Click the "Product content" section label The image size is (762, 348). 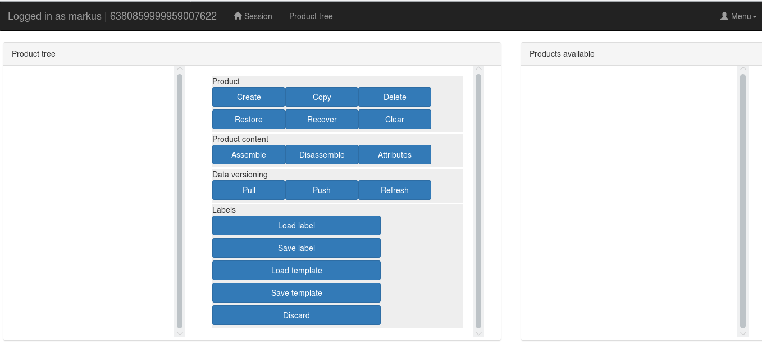pyautogui.click(x=240, y=139)
